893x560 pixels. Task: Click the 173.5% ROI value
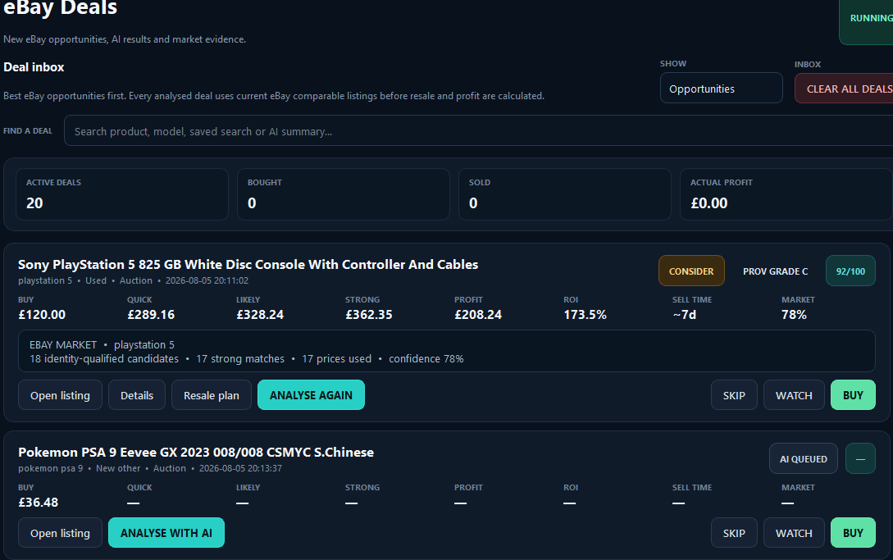coord(585,315)
